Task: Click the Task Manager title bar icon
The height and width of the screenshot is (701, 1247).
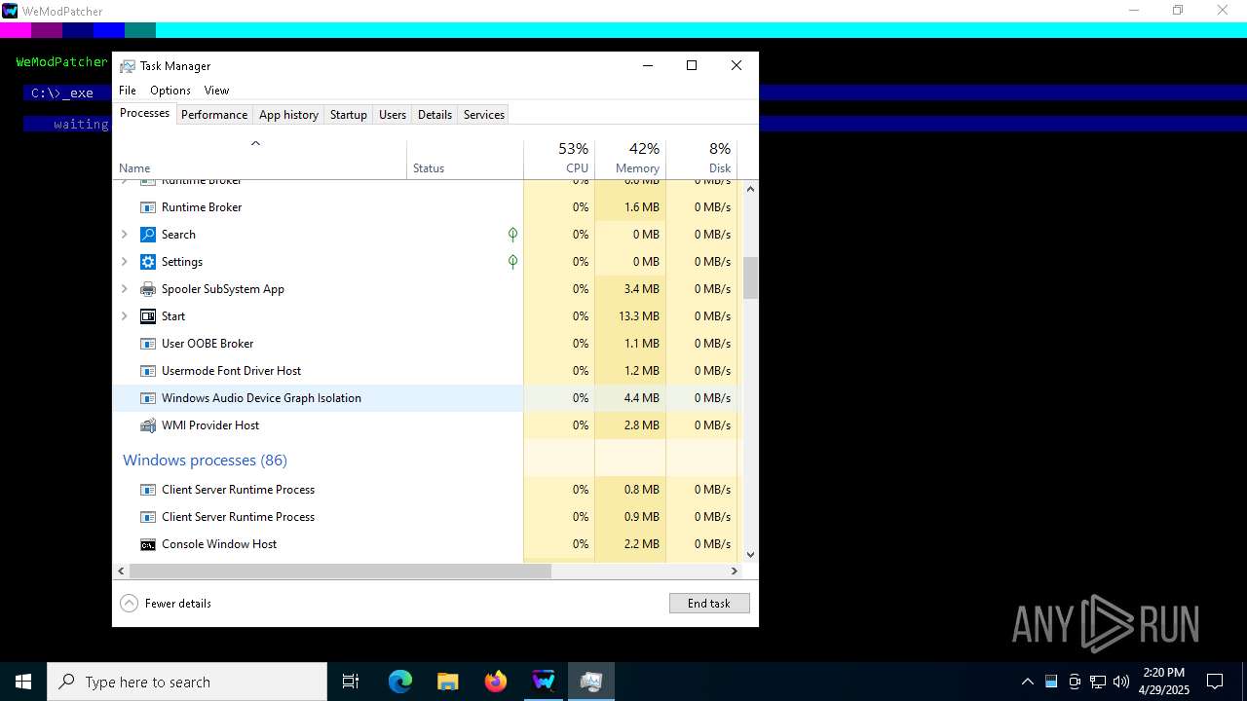Action: [128, 66]
